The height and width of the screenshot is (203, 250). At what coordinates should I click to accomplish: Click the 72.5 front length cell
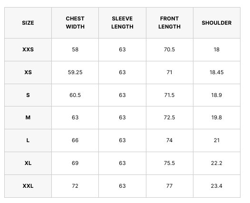(x=170, y=118)
